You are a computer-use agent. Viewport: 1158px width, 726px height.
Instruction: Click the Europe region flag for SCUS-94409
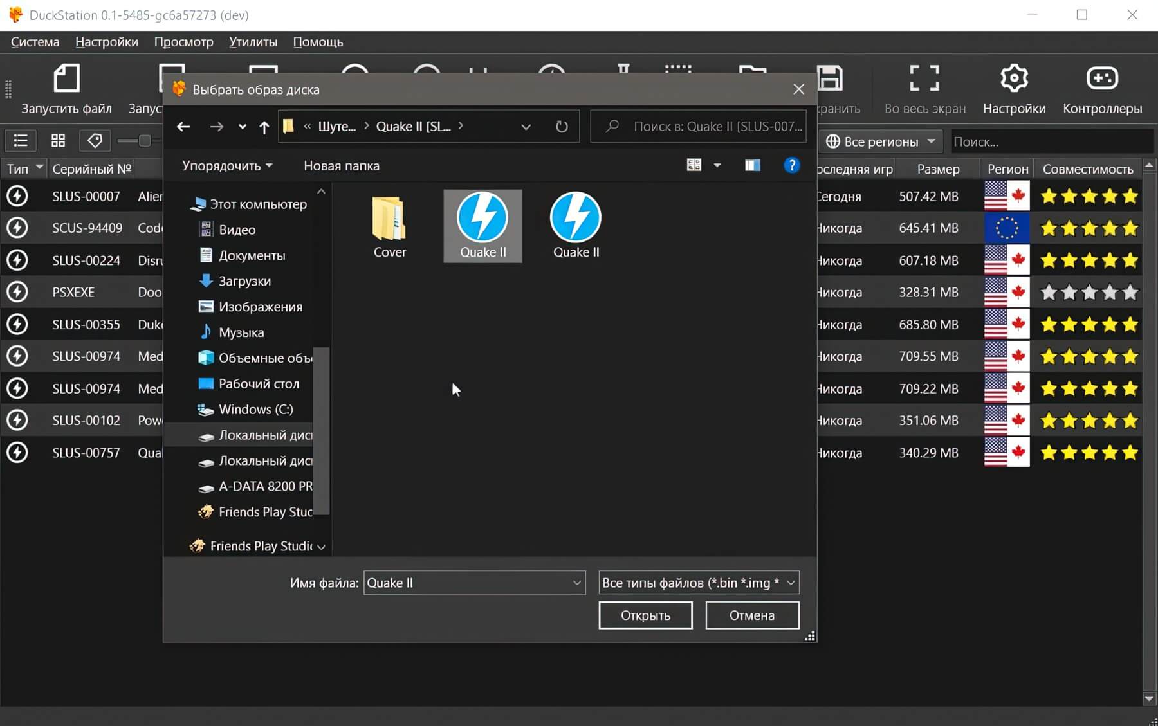click(1007, 228)
